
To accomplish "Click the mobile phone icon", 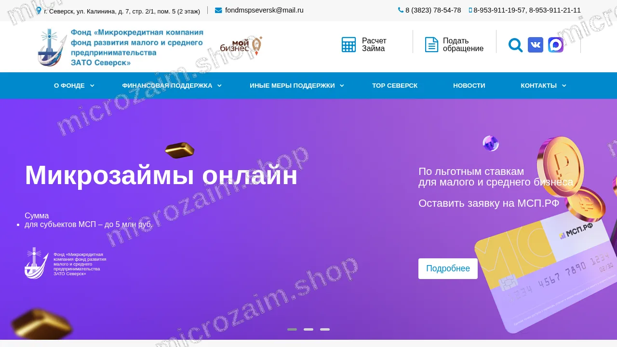I will point(470,10).
